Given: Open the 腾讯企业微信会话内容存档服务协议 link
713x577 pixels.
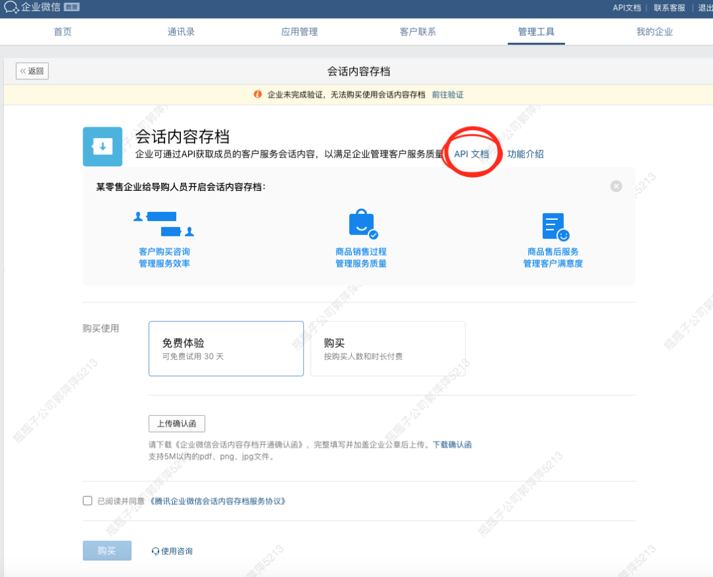Looking at the screenshot, I should (218, 501).
